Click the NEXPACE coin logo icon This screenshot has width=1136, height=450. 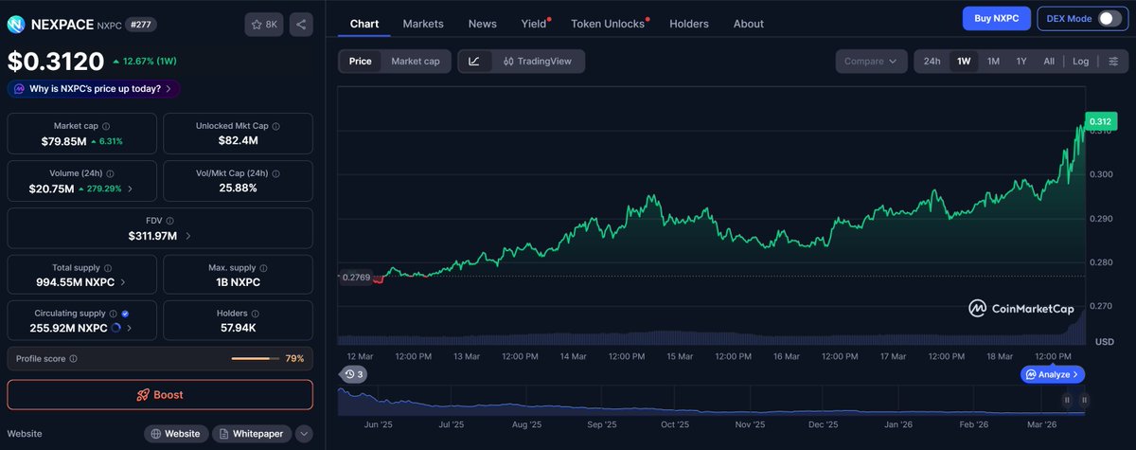tap(17, 24)
